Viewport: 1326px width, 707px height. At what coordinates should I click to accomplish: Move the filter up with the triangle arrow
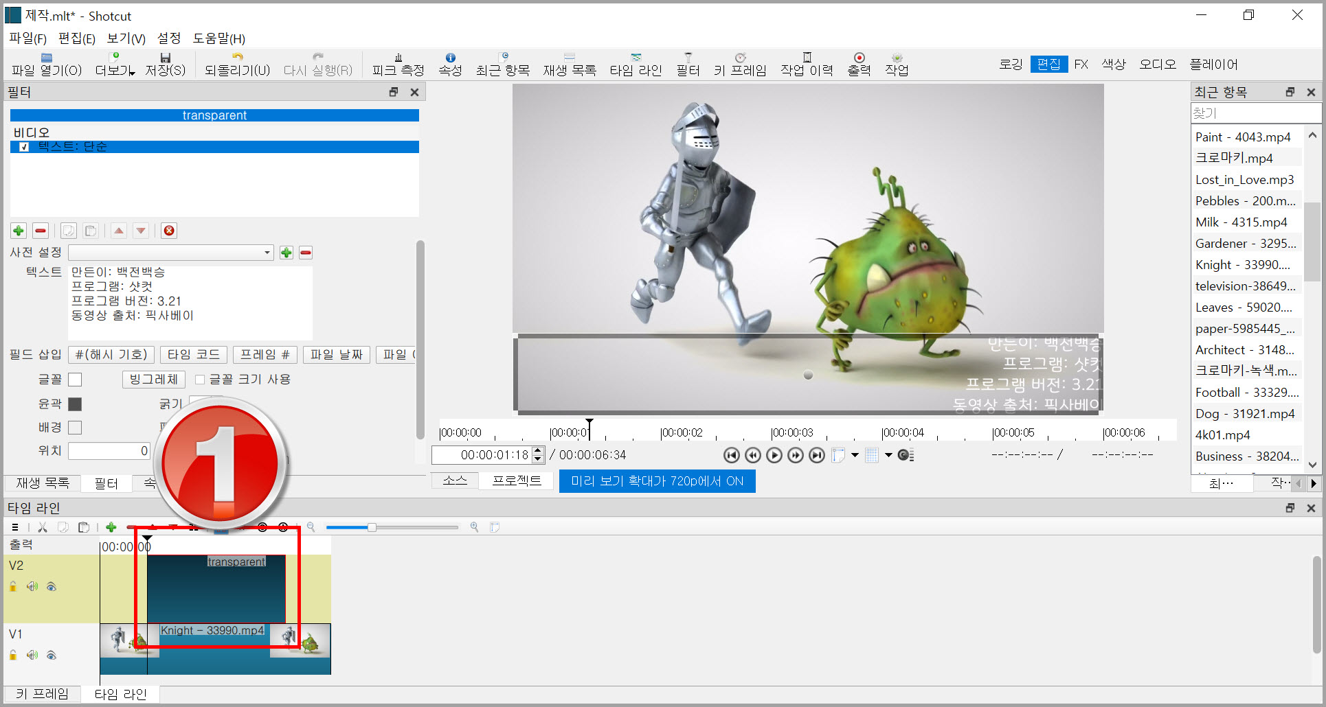coord(119,231)
